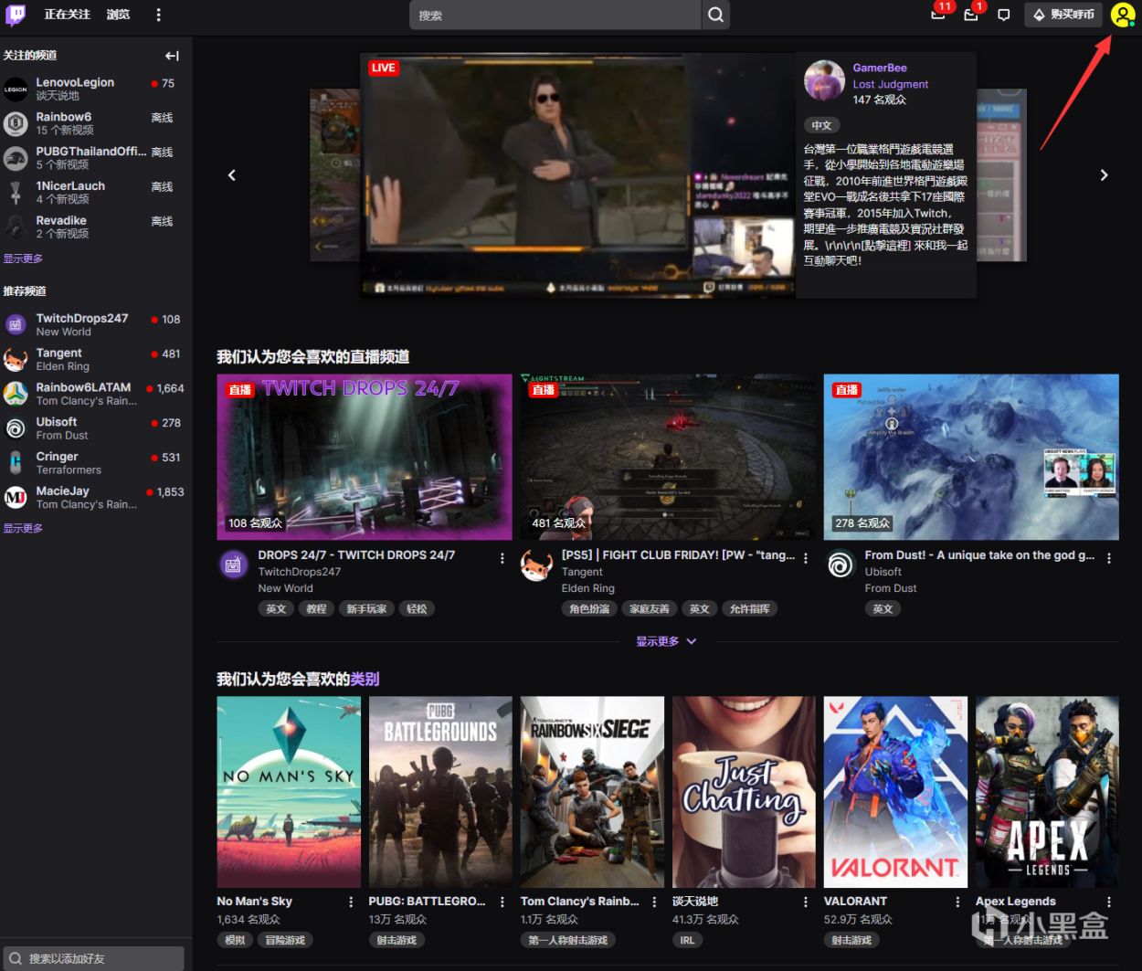
Task: Open Tangent avatar in recommended channels
Action: [x=16, y=359]
